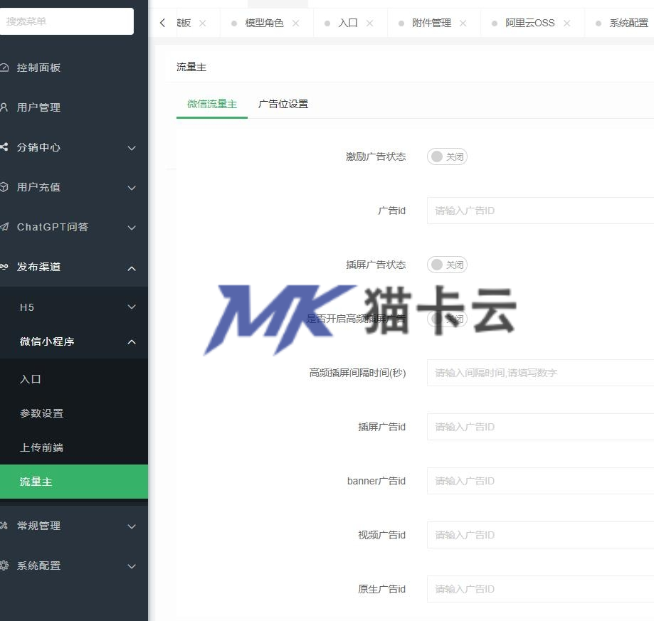Click the 系统配置 gear icon in sidebar

pos(4,566)
